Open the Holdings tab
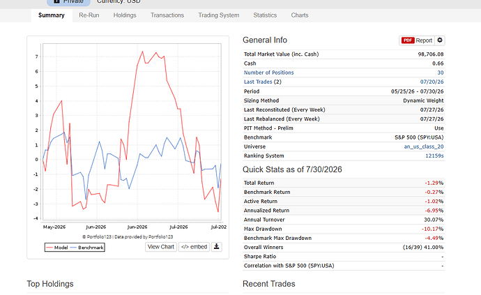The width and height of the screenshot is (481, 295). (x=125, y=15)
